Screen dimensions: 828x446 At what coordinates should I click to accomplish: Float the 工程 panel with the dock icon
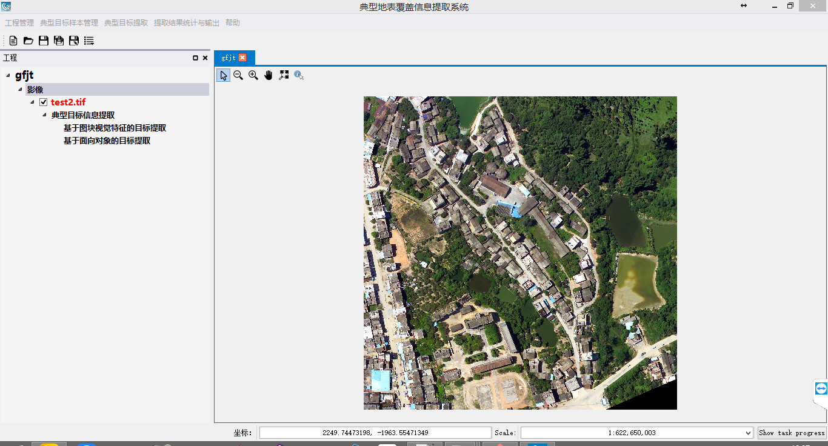[x=195, y=58]
